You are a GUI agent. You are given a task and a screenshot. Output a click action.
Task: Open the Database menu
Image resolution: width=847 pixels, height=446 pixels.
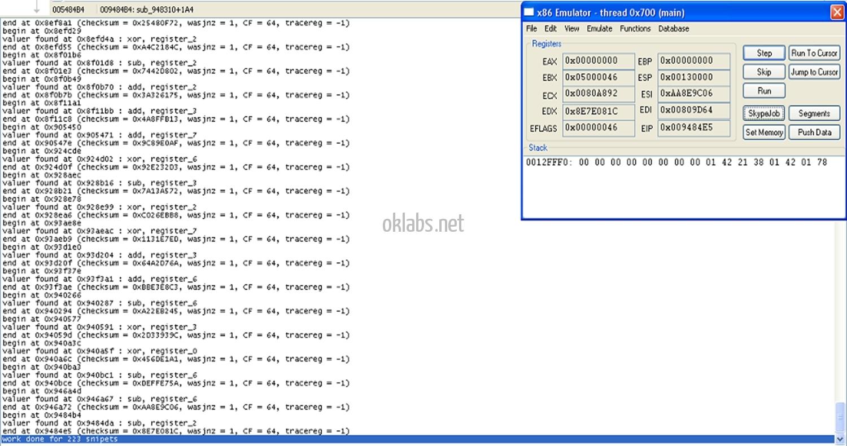click(x=674, y=29)
